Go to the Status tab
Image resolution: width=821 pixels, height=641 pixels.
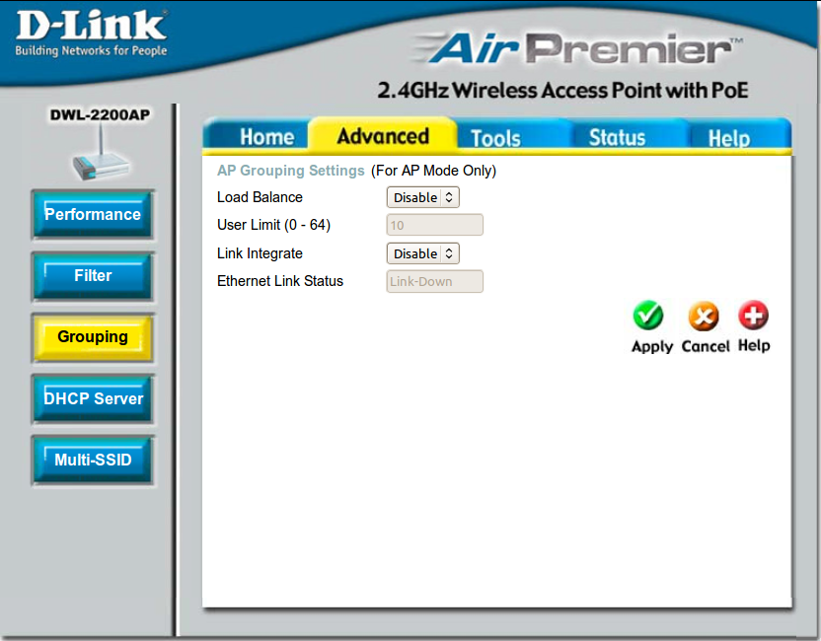[x=617, y=137]
